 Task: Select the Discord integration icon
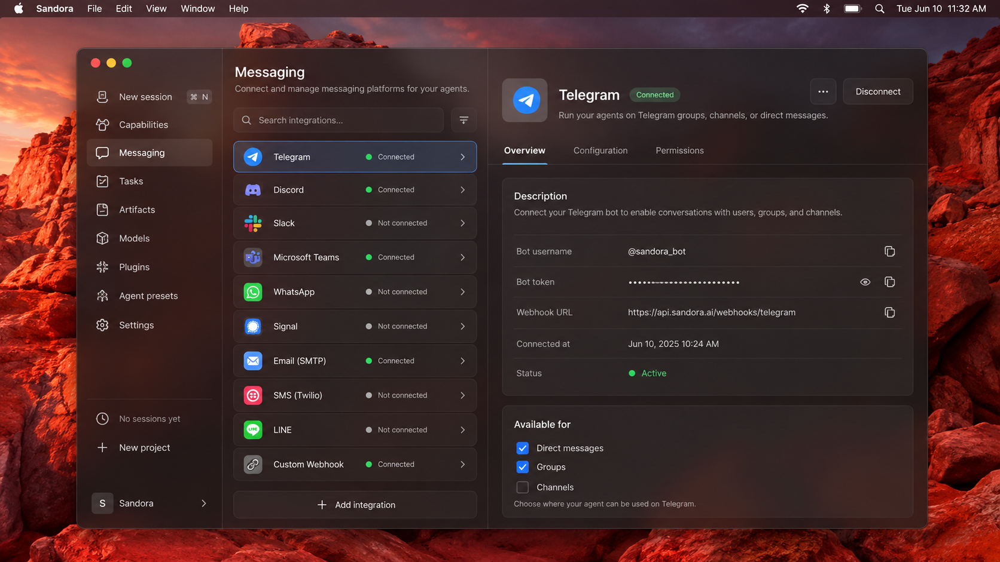click(253, 190)
